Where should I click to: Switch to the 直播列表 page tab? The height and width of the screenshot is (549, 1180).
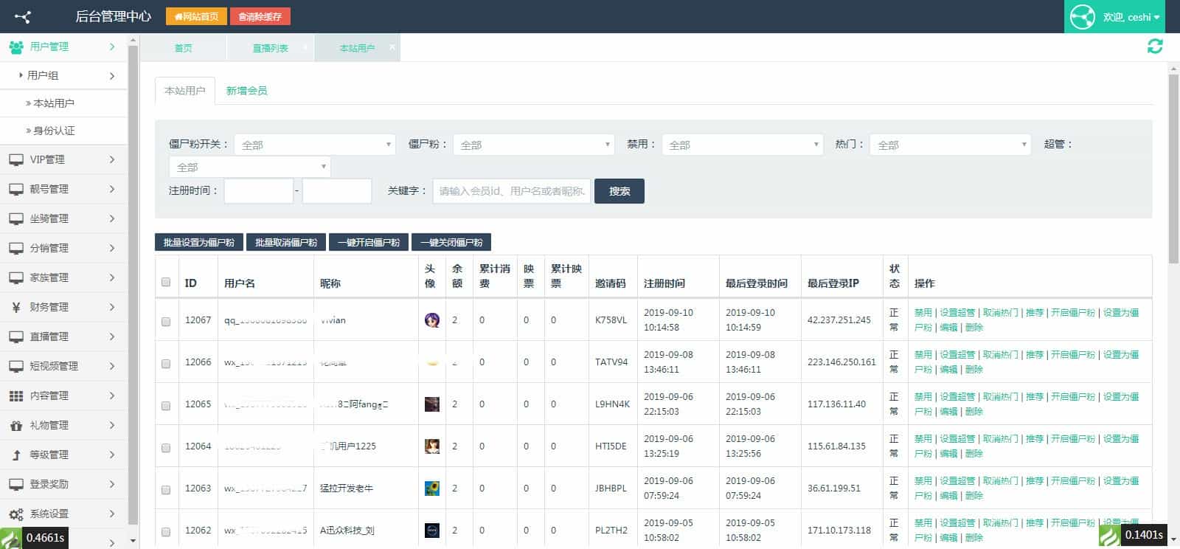pyautogui.click(x=270, y=48)
